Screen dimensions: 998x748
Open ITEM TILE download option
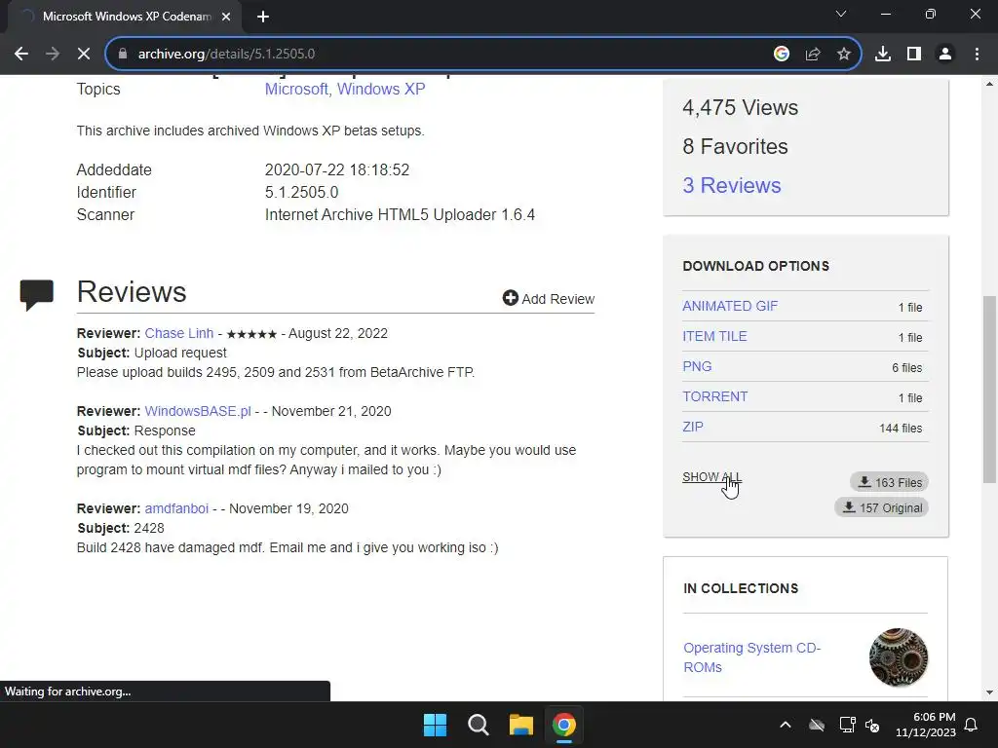point(714,336)
